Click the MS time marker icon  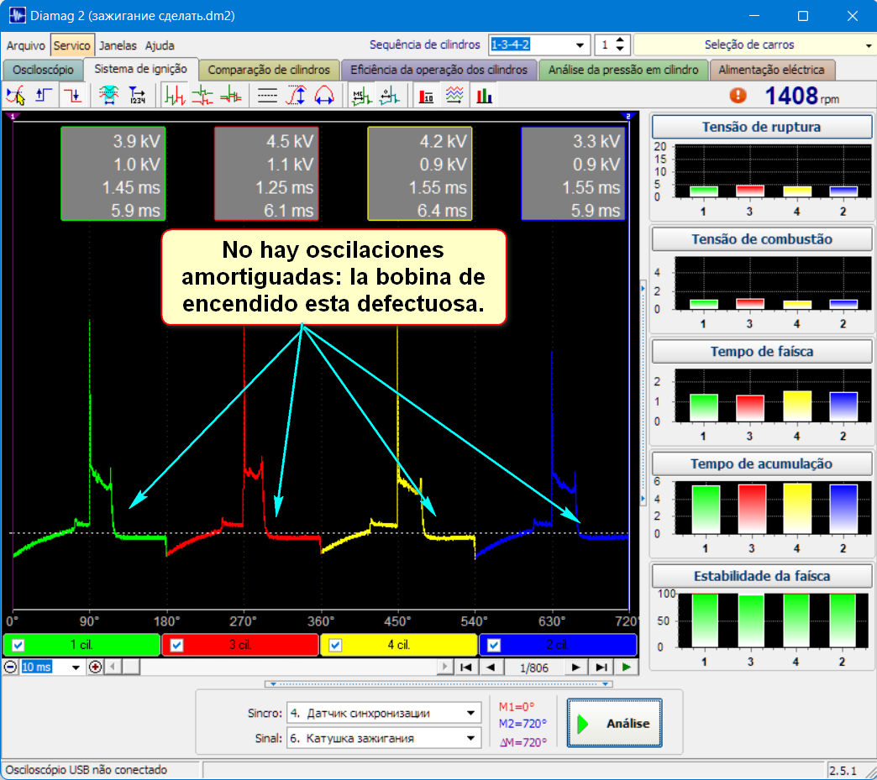(x=361, y=96)
